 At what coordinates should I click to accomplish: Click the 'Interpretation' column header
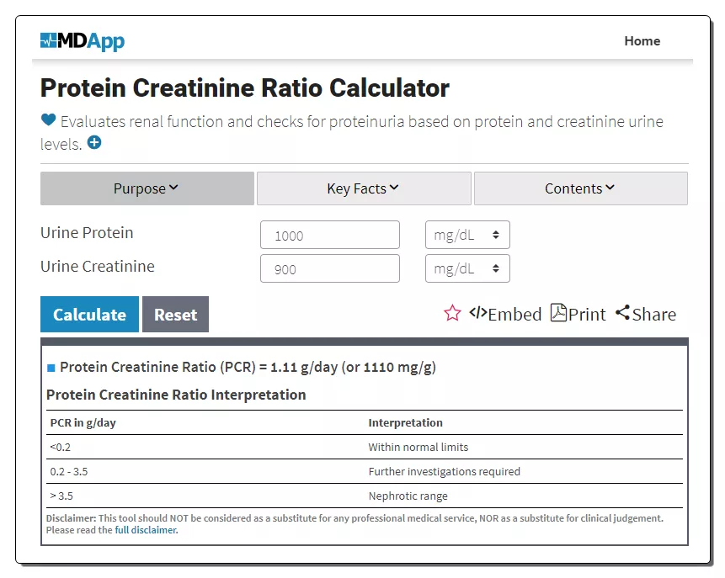(406, 422)
